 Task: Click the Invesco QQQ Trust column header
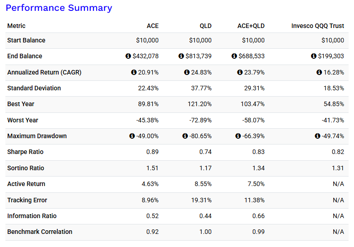[318, 26]
